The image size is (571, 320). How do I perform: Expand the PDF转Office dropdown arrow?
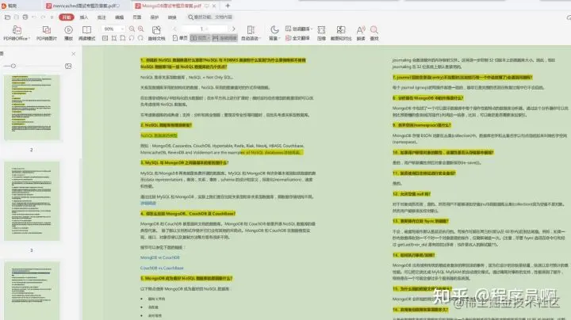[29, 39]
